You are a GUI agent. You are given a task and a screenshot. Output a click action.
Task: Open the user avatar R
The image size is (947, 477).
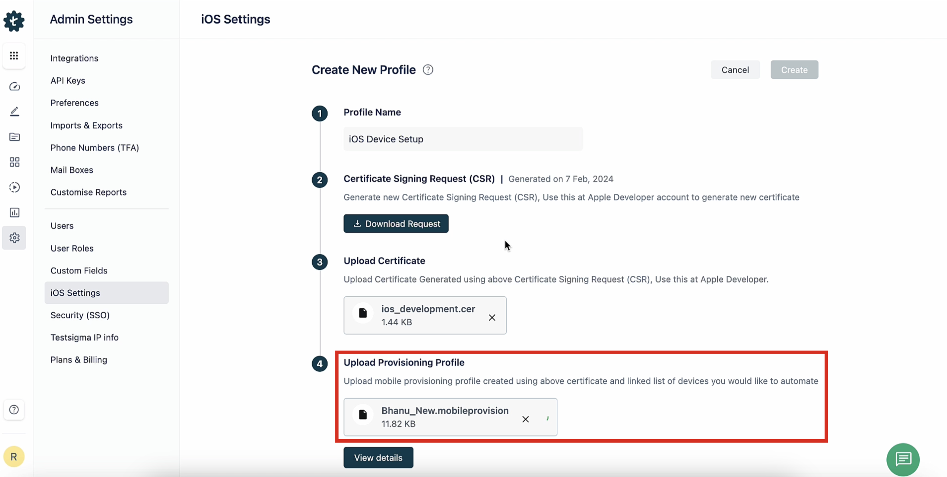(x=14, y=456)
